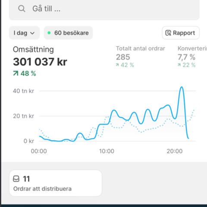Image resolution: width=207 pixels, height=207 pixels.
Task: Click the inbox icon beside 11
Action: tap(16, 179)
